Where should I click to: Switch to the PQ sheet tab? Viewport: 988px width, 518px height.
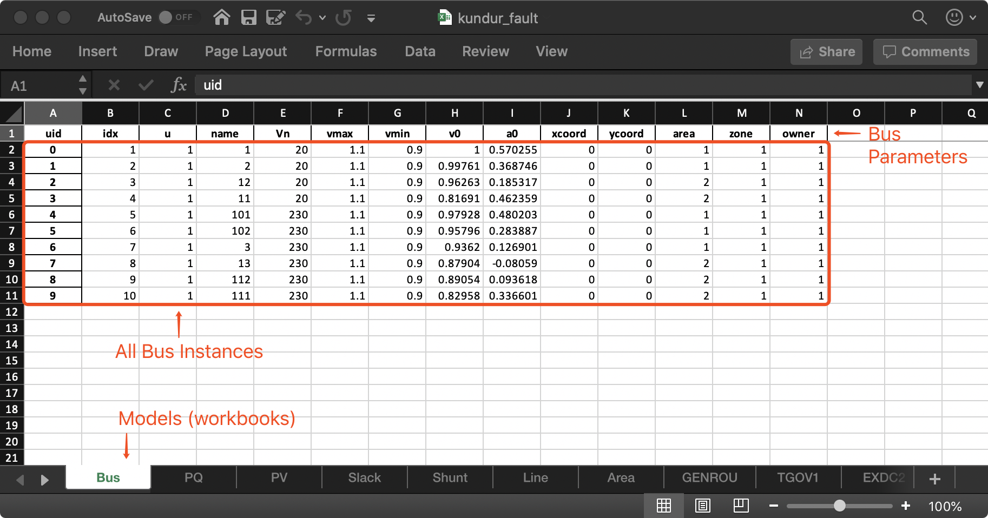pos(194,477)
